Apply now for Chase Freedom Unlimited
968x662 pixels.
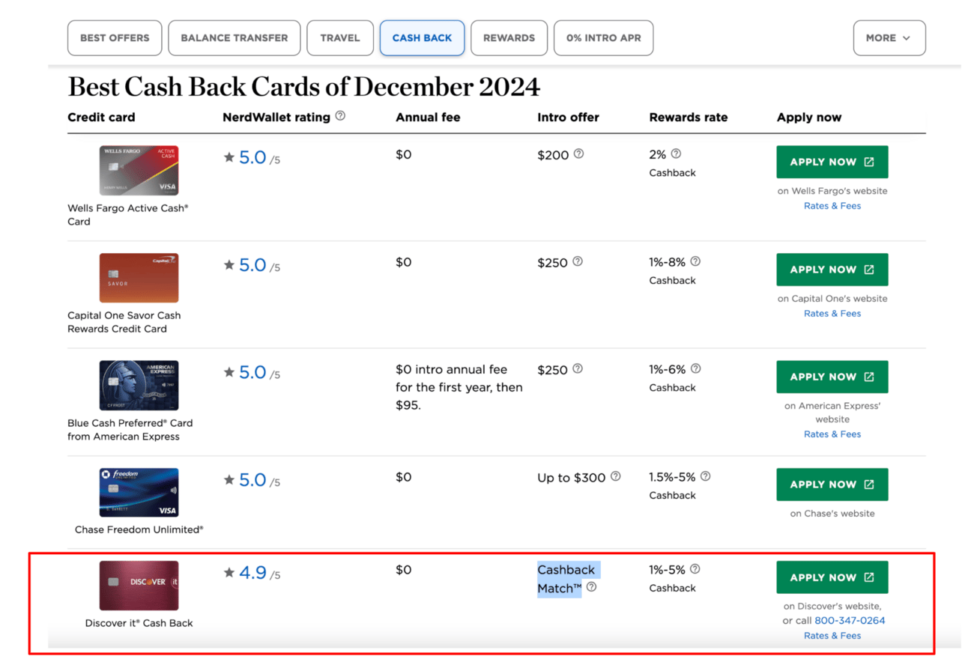[832, 485]
